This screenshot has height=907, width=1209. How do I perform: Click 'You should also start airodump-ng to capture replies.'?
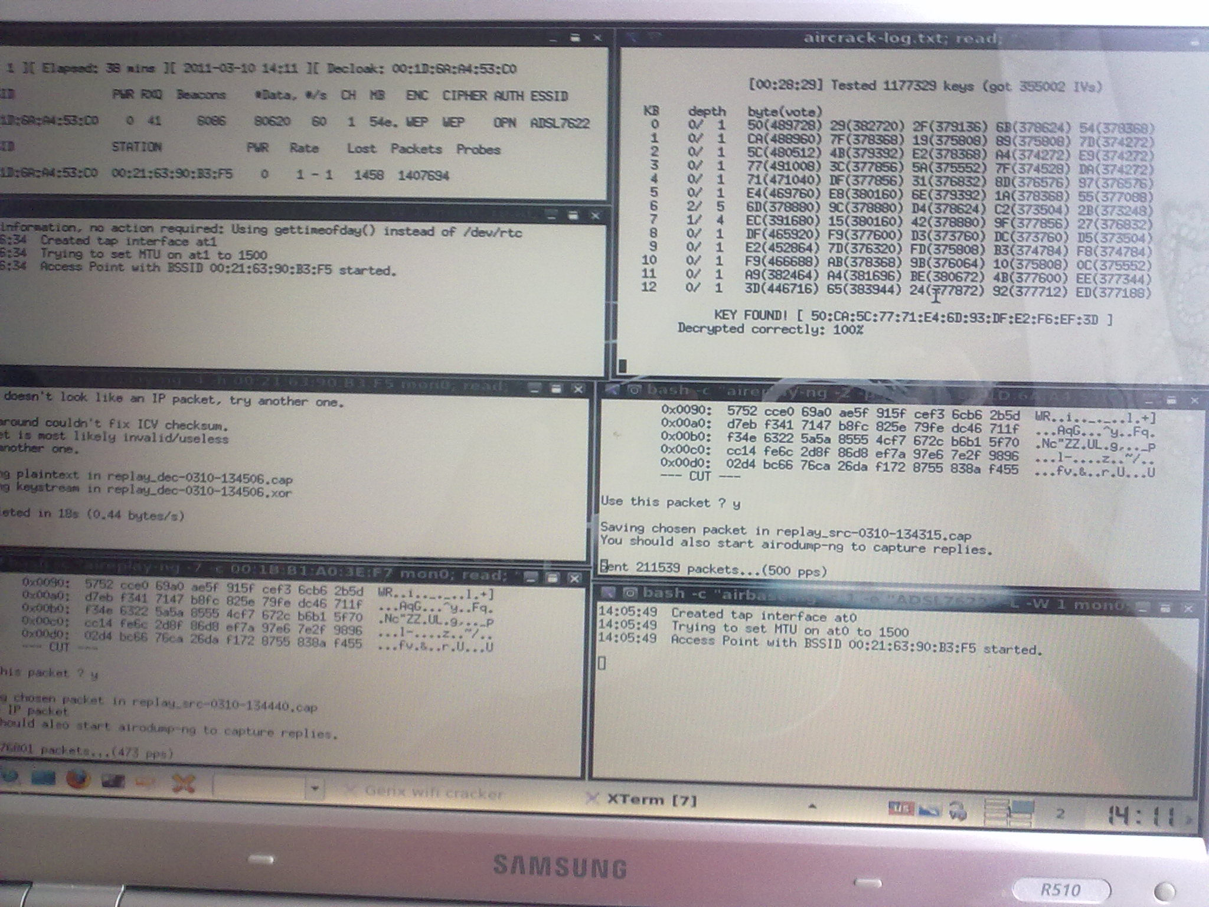[797, 544]
